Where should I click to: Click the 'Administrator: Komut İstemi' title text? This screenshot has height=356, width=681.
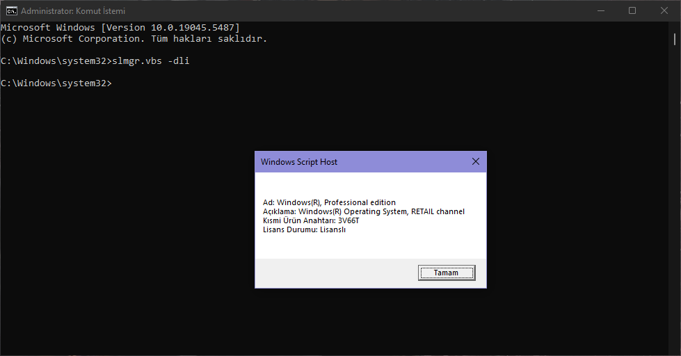pos(73,11)
